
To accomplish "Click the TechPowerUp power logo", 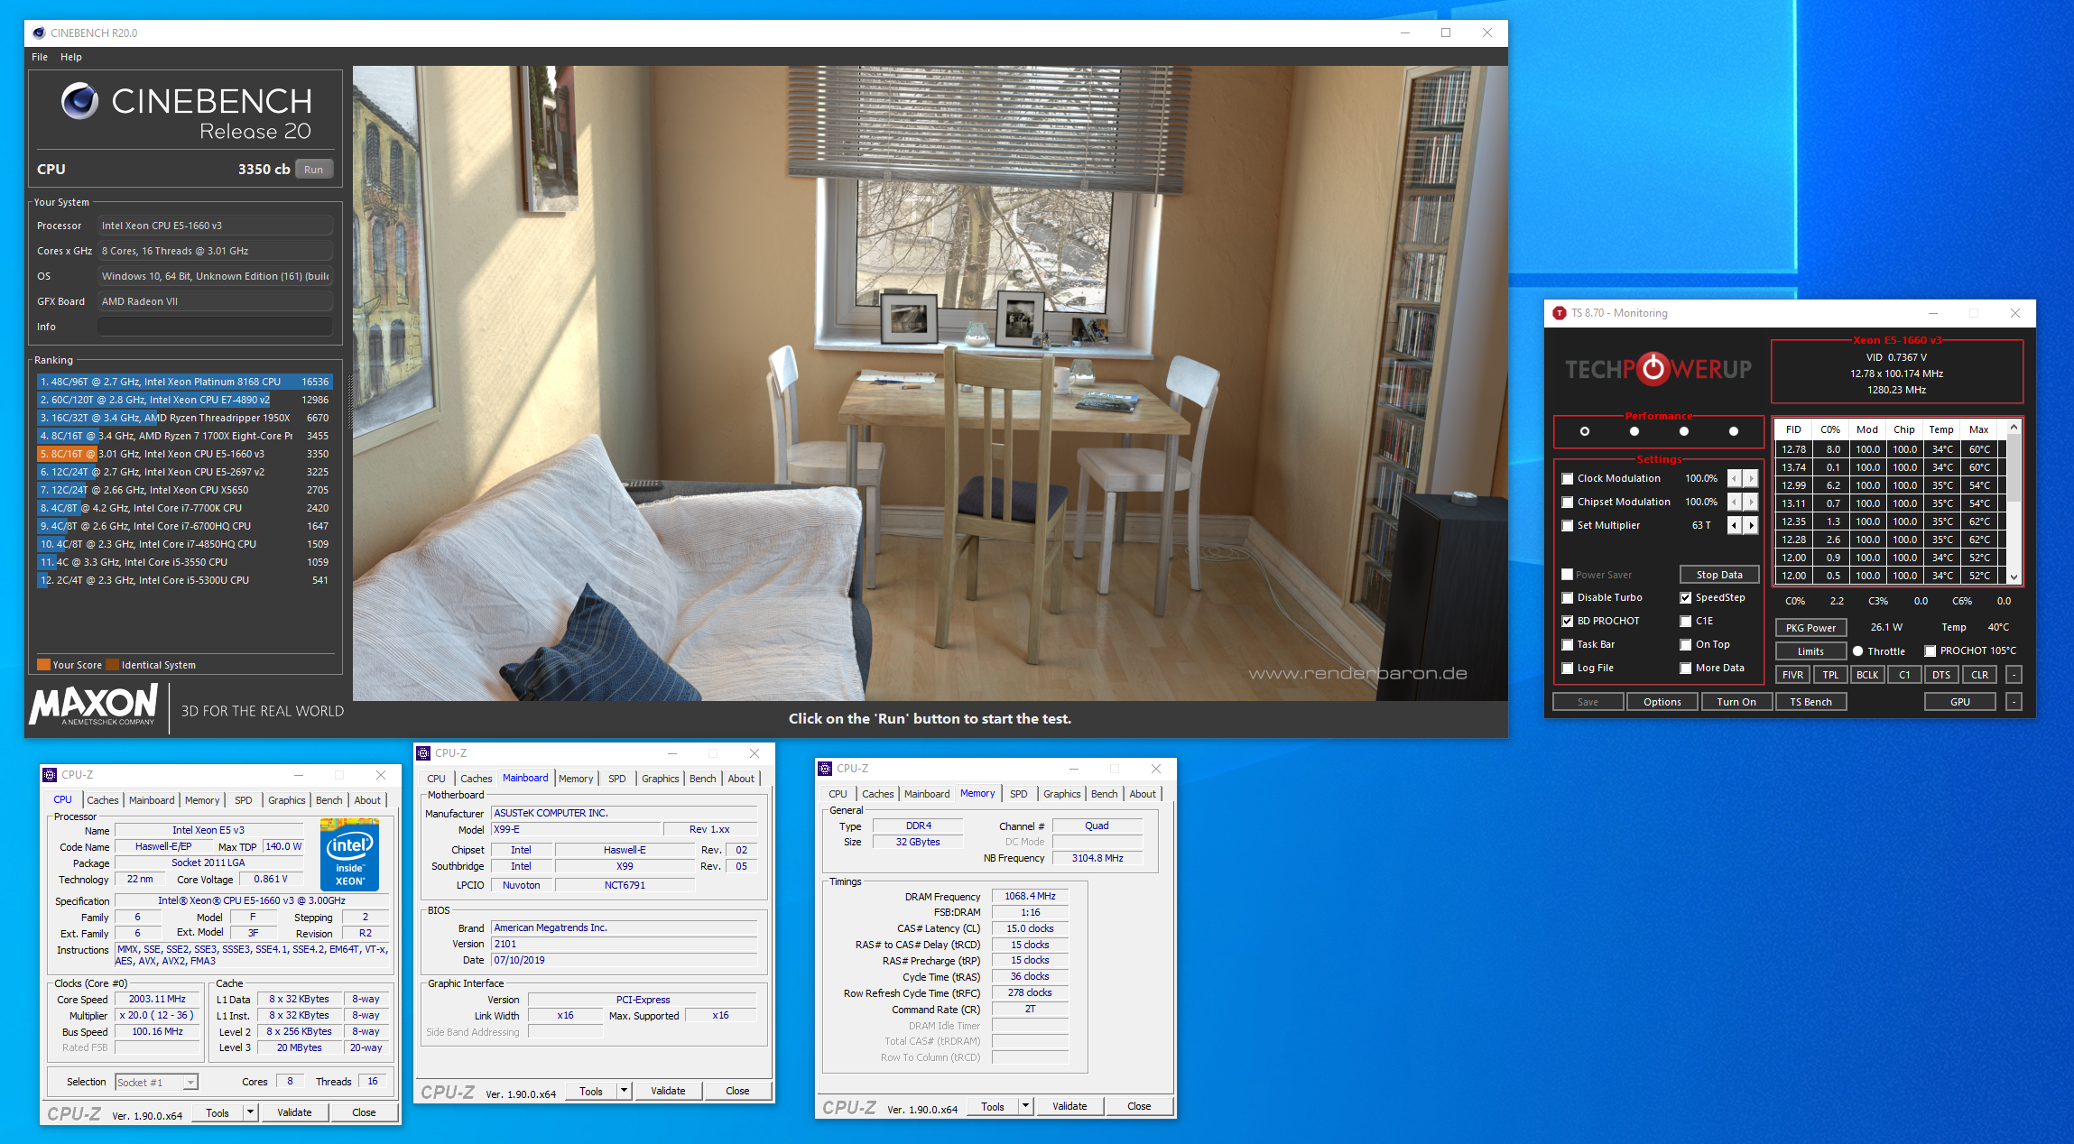I will coord(1653,369).
